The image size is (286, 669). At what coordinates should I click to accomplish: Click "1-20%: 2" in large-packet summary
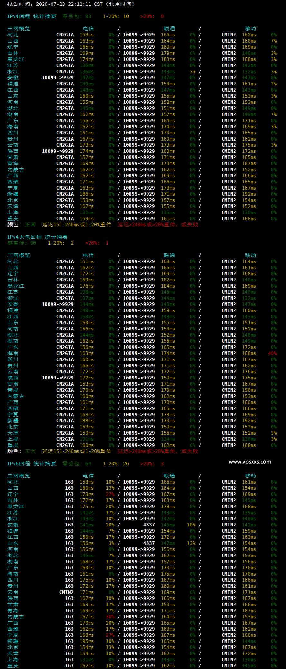tap(61, 243)
